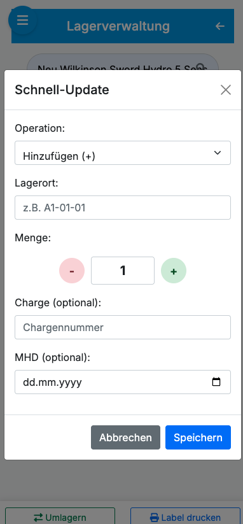Click the Lagerverwaltung header title

[x=118, y=26]
